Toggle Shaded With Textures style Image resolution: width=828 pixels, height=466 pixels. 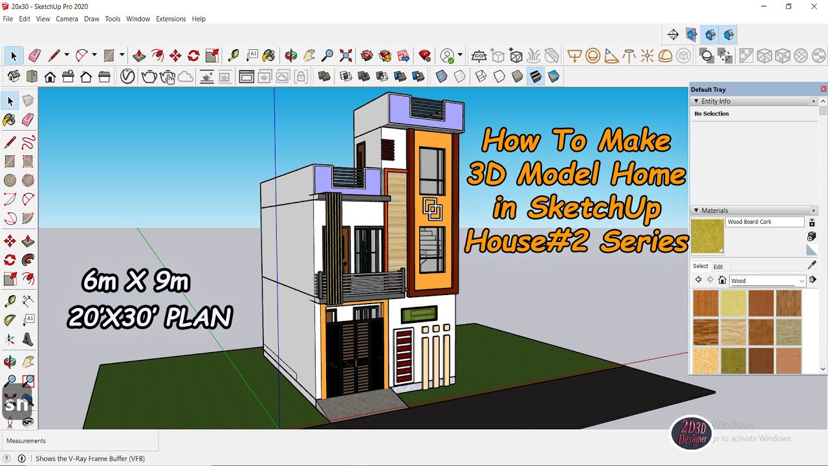pyautogui.click(x=536, y=77)
